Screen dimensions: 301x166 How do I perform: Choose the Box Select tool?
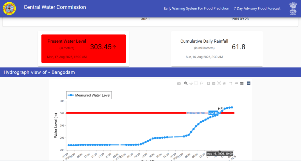[x=196, y=83]
